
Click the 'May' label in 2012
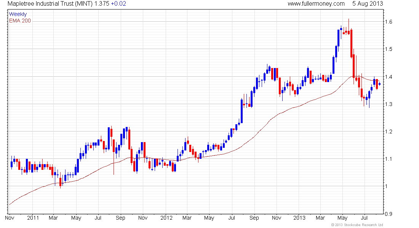[209, 218]
